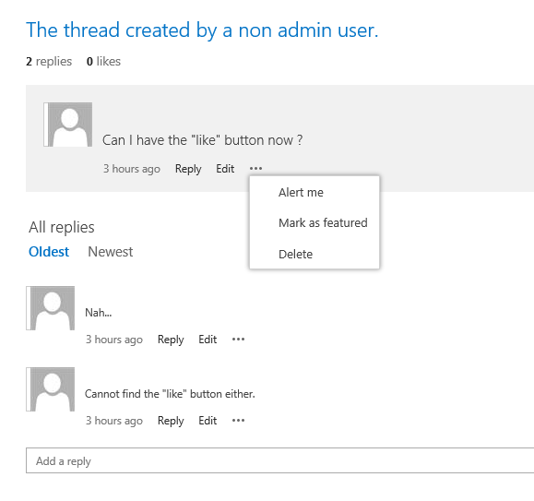The height and width of the screenshot is (501, 534).
Task: Reply to the "Cannot find the like button" comment
Action: [x=171, y=421]
